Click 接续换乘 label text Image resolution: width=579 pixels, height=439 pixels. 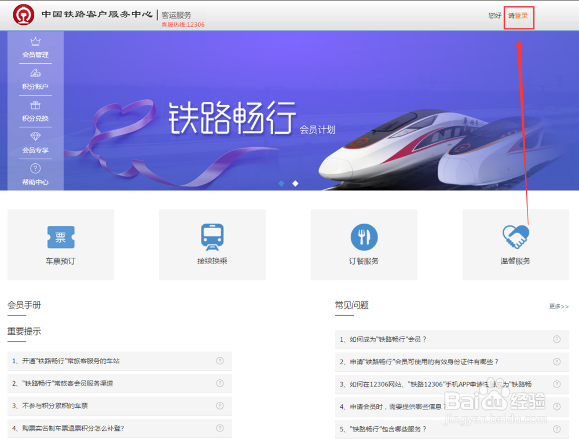pyautogui.click(x=212, y=261)
